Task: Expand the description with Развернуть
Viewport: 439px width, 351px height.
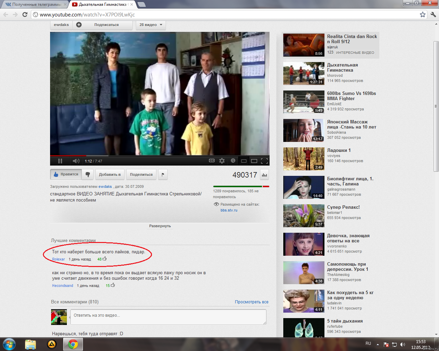Action: click(160, 226)
